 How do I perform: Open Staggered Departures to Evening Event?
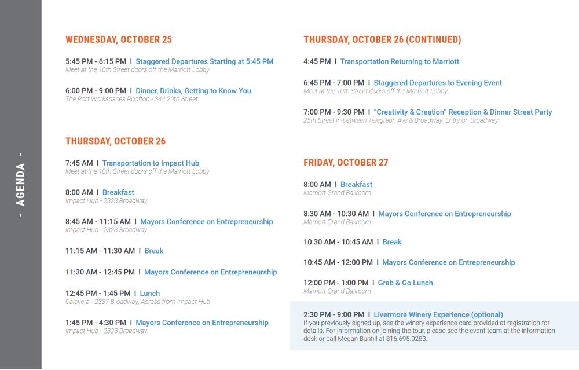point(438,83)
